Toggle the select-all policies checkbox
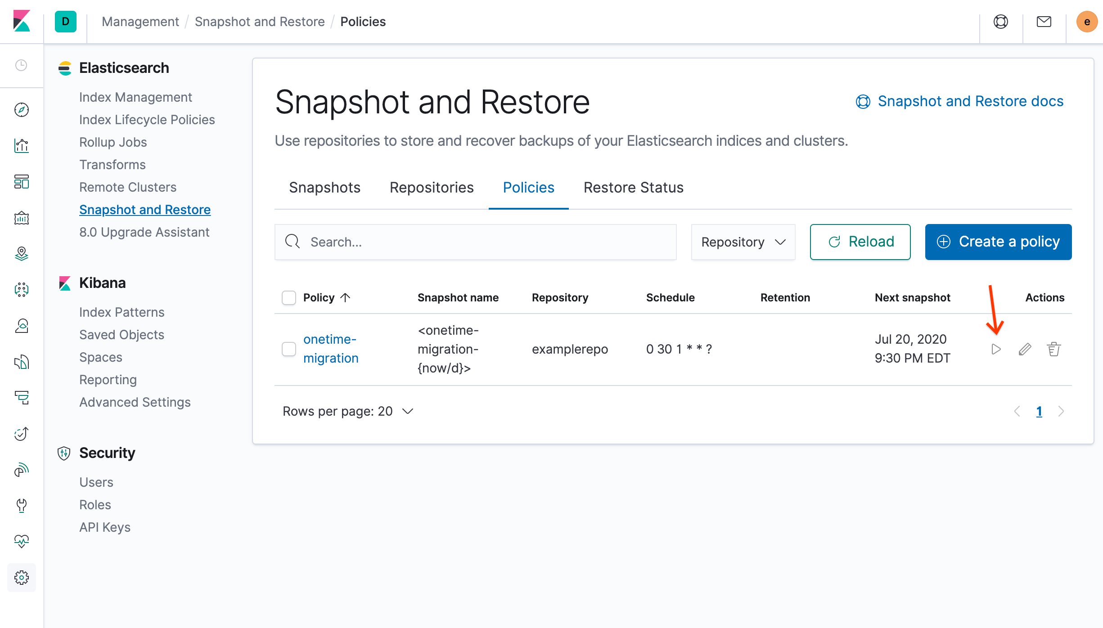1103x628 pixels. coord(288,297)
